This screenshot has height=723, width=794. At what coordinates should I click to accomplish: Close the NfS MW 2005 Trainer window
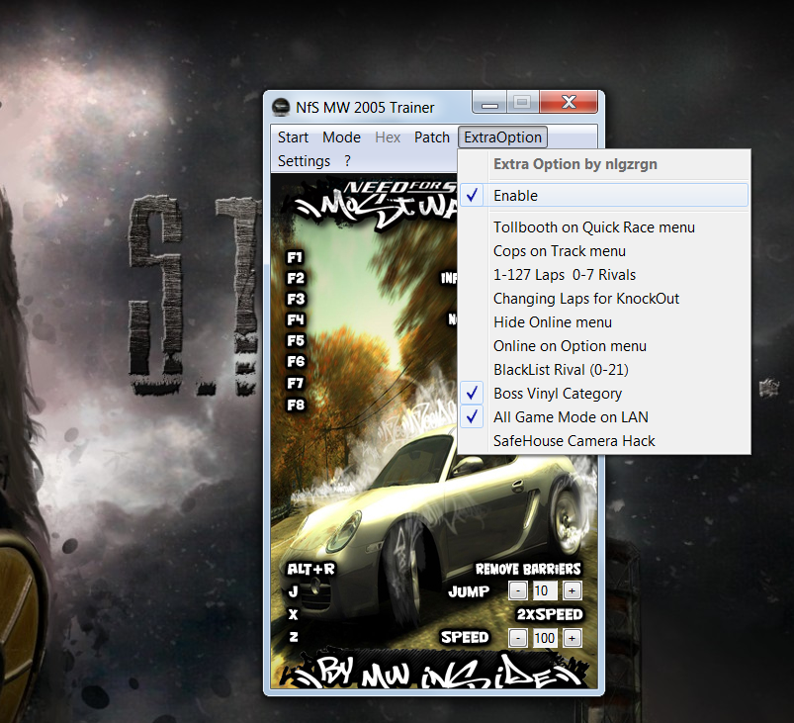point(570,103)
